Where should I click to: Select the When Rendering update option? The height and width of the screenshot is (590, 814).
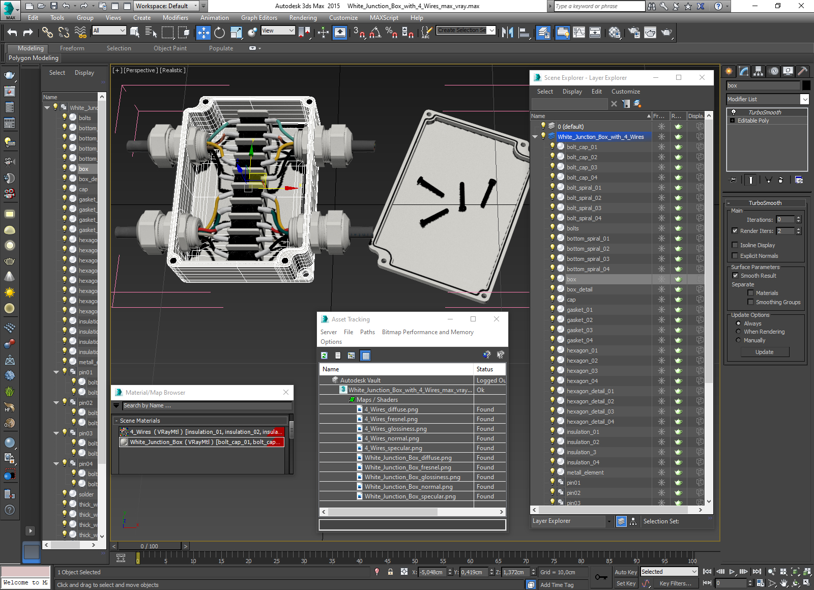[738, 332]
